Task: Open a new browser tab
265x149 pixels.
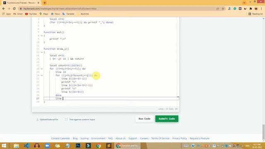Action: point(45,3)
